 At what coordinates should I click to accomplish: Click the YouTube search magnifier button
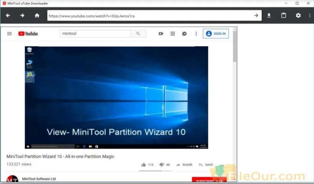[138, 33]
